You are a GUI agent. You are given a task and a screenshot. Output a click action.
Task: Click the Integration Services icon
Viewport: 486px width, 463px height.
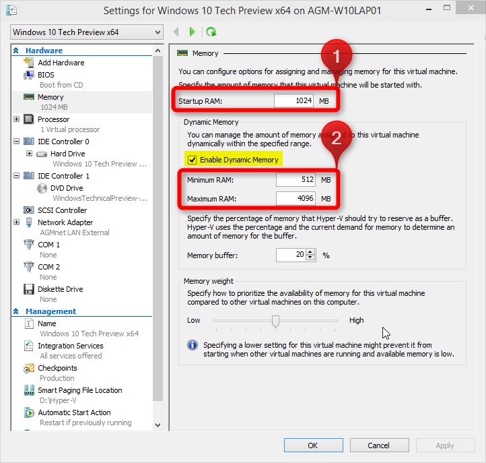(29, 346)
